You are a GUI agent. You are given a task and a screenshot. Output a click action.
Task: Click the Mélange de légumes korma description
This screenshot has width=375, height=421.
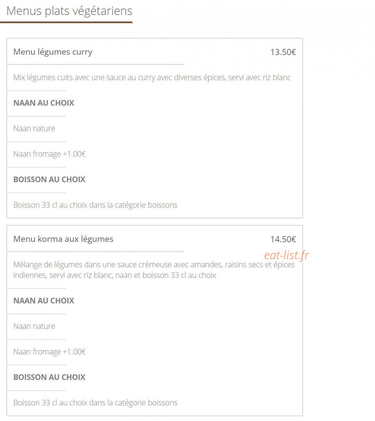[x=154, y=270]
